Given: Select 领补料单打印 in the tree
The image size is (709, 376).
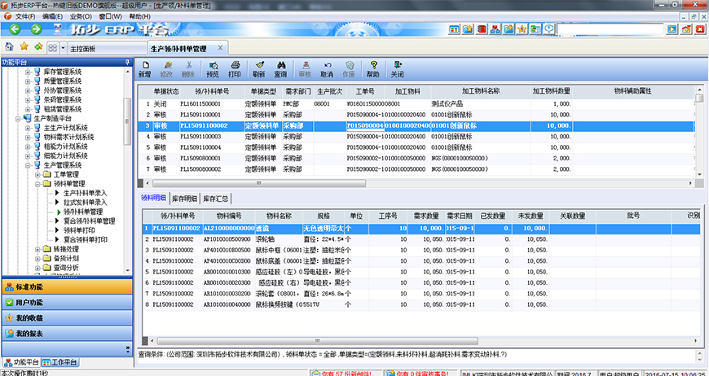Looking at the screenshot, I should point(84,230).
